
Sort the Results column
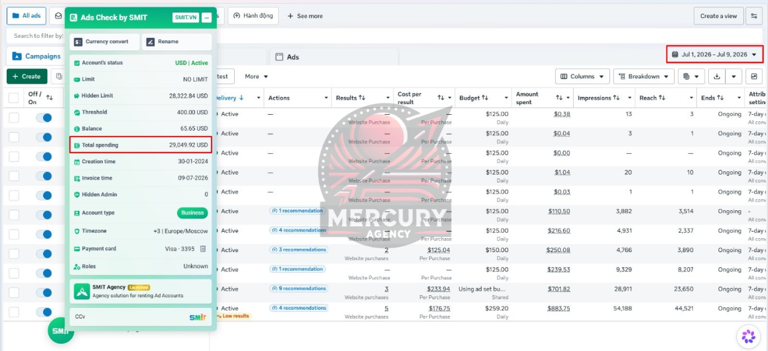click(x=362, y=98)
